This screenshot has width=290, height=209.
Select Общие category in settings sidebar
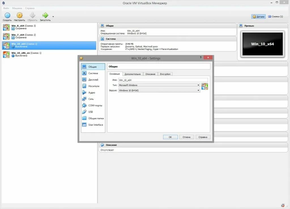point(93,67)
